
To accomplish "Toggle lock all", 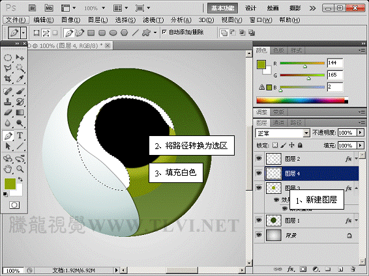I will coord(300,145).
